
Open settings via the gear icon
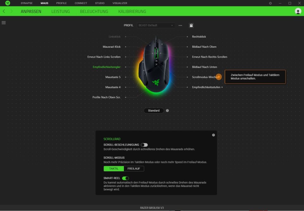pyautogui.click(x=270, y=3)
